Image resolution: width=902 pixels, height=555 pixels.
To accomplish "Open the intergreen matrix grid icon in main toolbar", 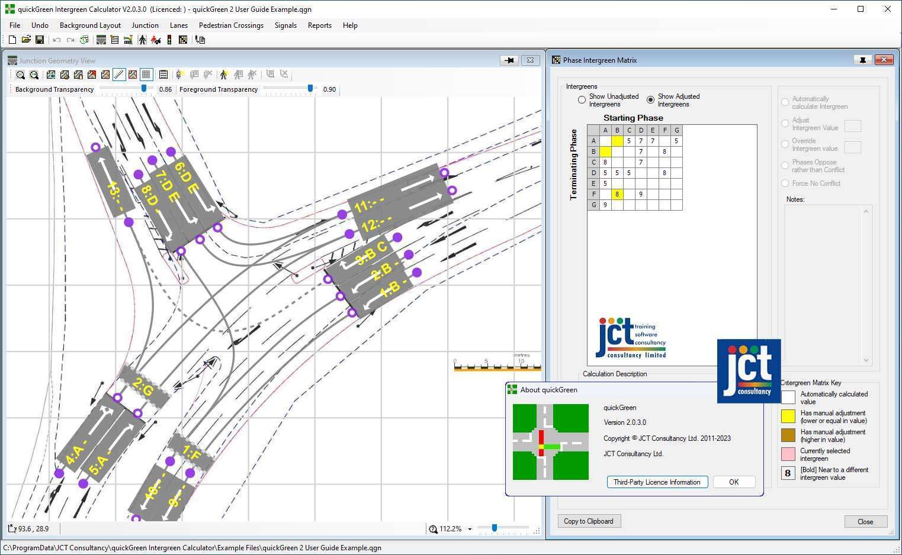I will (183, 40).
